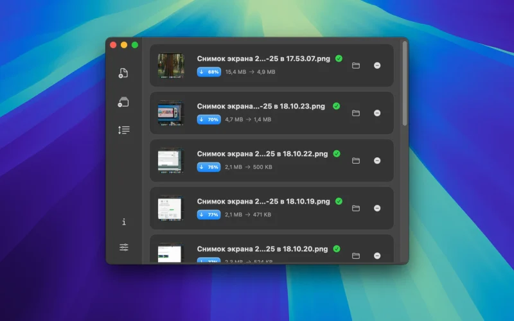The height and width of the screenshot is (321, 514).
Task: Close the window with red button
Action: pyautogui.click(x=113, y=45)
